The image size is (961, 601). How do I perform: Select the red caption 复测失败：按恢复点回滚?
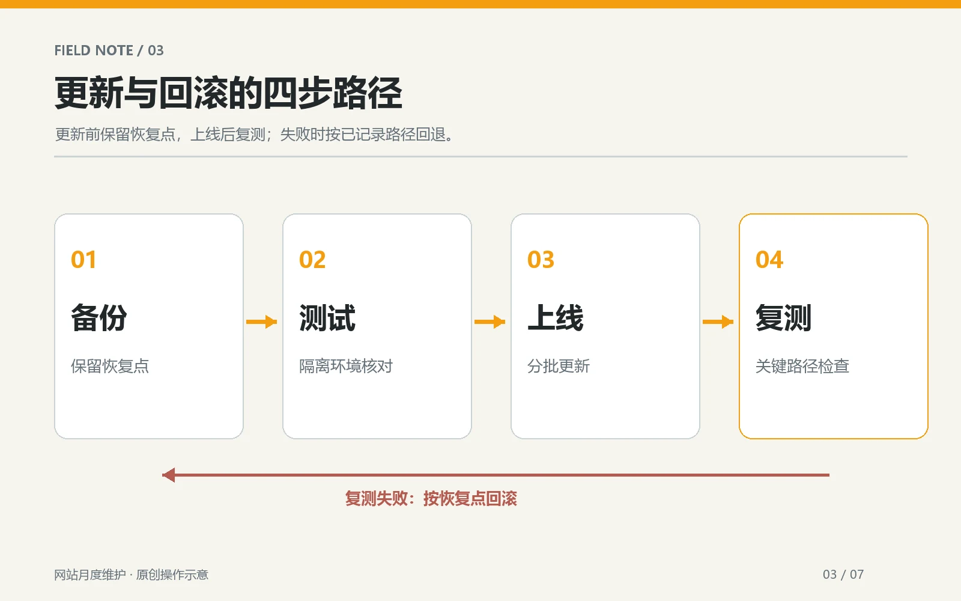tap(431, 498)
